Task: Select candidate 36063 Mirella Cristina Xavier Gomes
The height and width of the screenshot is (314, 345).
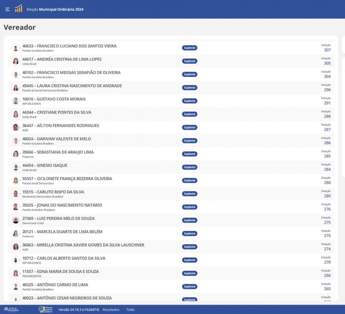Action: coord(83,245)
